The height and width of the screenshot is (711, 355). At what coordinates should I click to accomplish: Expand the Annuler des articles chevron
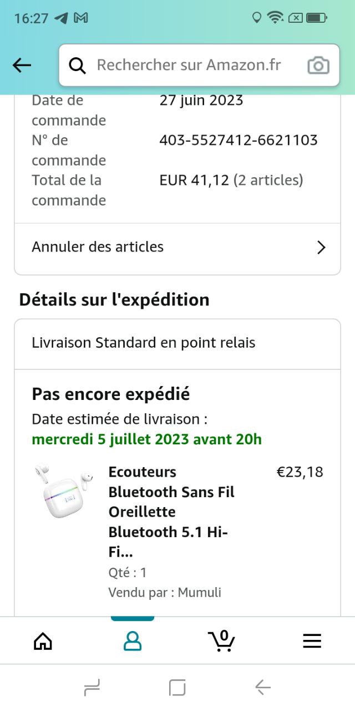(321, 247)
